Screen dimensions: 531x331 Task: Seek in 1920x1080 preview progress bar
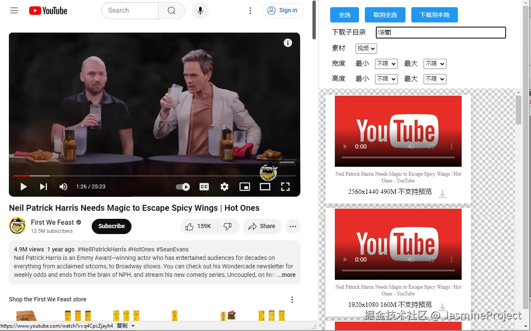pyautogui.click(x=398, y=270)
